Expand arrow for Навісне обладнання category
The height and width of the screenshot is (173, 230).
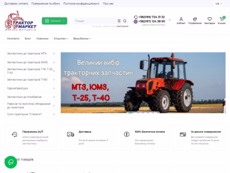click(54, 106)
